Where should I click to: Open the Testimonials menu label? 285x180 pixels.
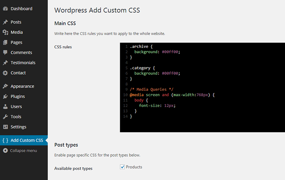(23, 63)
